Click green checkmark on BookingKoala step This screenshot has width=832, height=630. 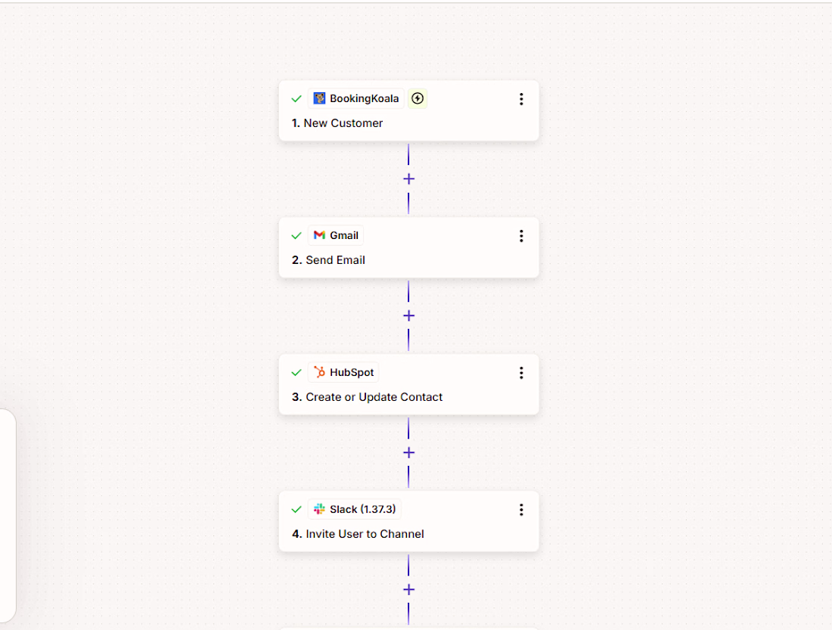pos(296,99)
